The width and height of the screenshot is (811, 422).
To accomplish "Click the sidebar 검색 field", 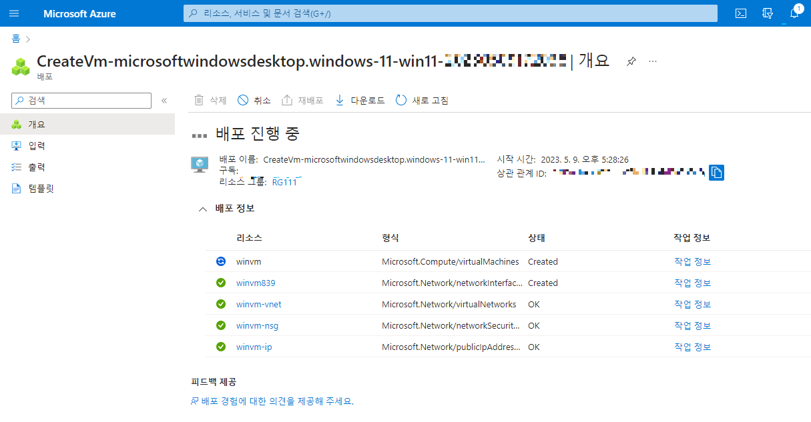I will click(81, 101).
